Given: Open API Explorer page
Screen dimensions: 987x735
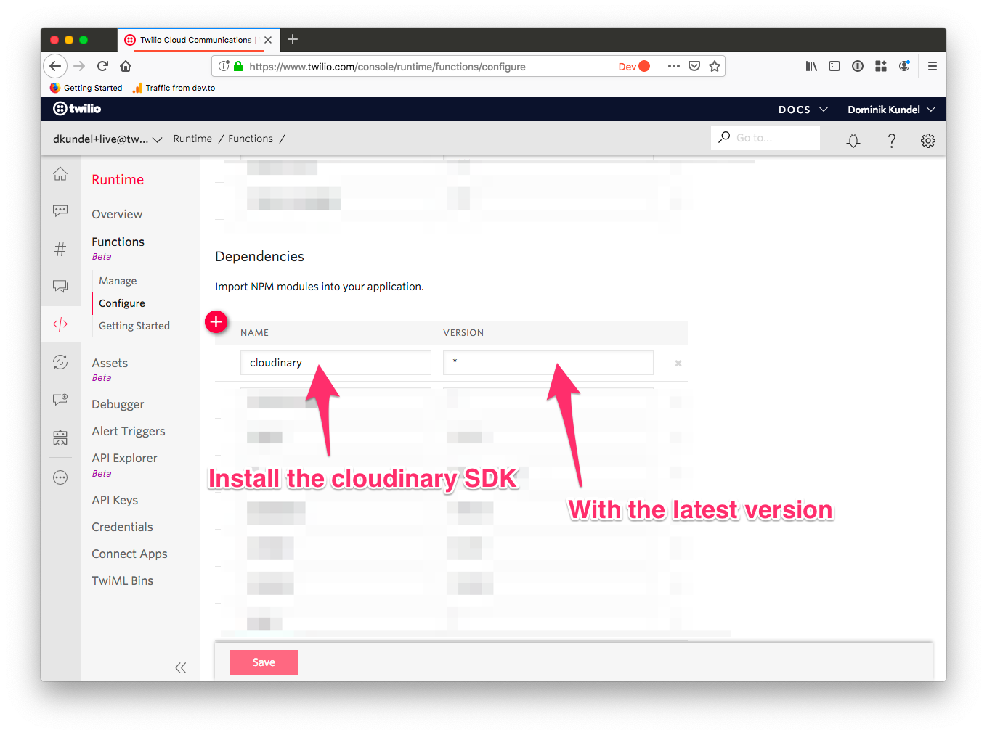Looking at the screenshot, I should pos(124,458).
